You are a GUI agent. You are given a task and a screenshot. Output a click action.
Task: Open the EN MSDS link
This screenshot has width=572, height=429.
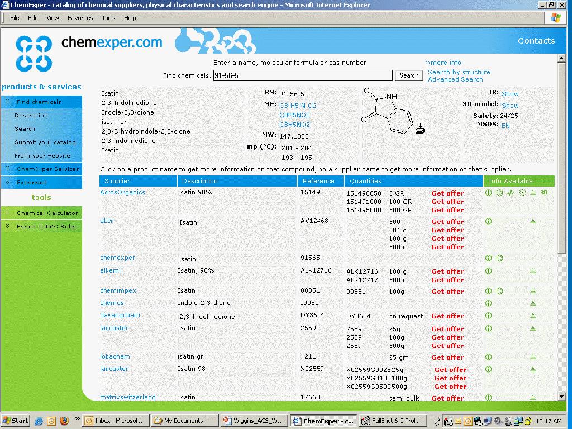506,126
